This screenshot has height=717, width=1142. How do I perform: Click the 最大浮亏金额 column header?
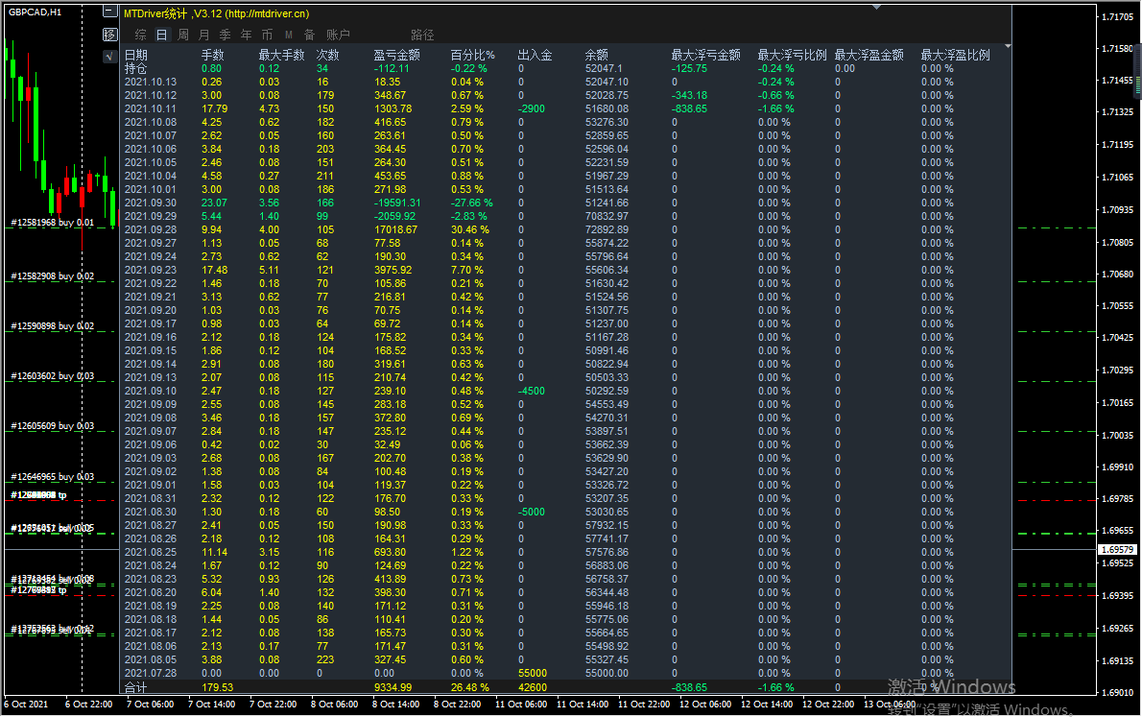[x=705, y=55]
